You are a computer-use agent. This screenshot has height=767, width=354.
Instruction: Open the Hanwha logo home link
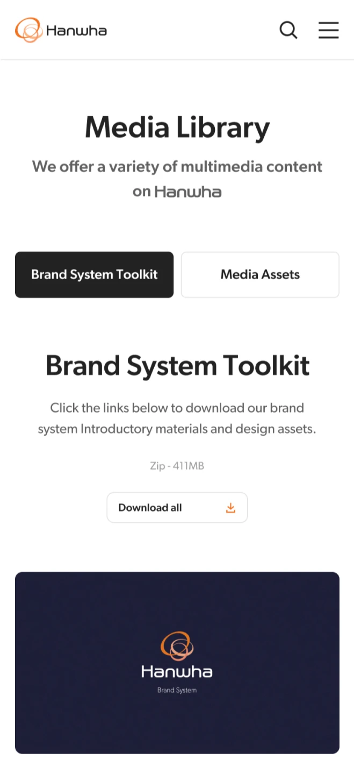click(x=61, y=30)
